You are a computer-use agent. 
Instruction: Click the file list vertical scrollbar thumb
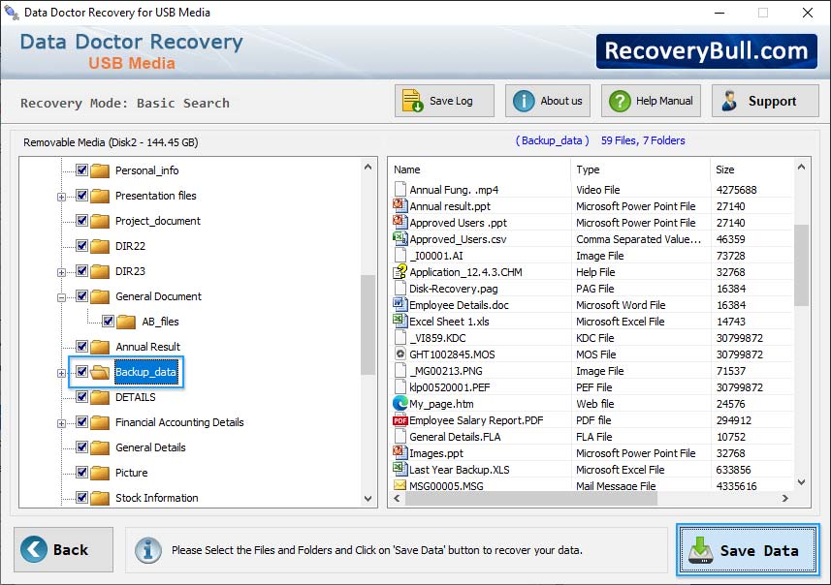pyautogui.click(x=801, y=264)
